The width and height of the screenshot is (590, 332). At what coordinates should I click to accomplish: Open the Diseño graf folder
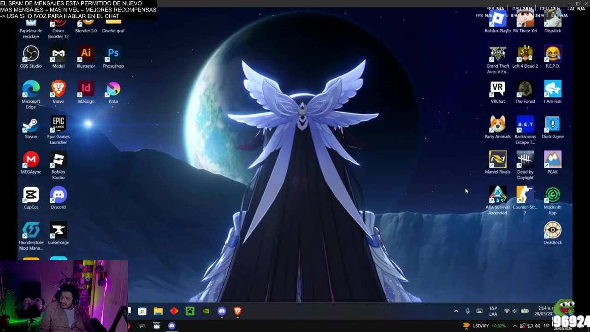pos(113,26)
